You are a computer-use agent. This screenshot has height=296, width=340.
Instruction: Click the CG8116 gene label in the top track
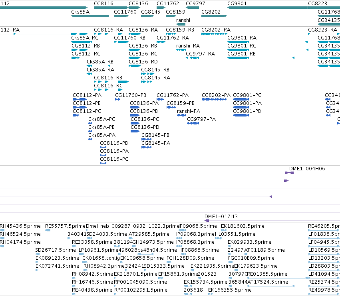pos(103,4)
